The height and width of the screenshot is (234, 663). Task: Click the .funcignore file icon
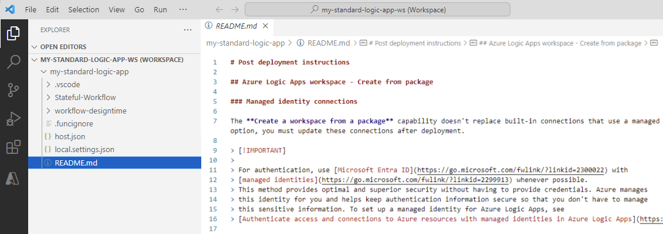[x=48, y=124]
